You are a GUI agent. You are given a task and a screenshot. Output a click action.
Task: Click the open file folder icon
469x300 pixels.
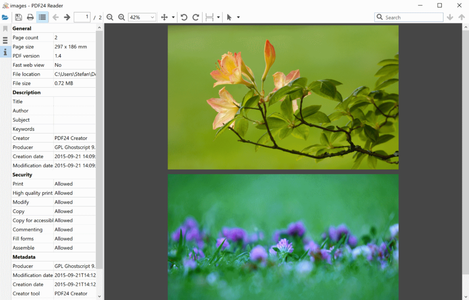[x=5, y=17]
